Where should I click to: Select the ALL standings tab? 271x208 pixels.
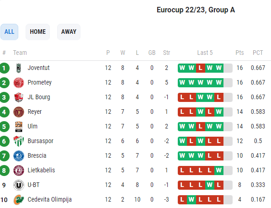[9, 32]
